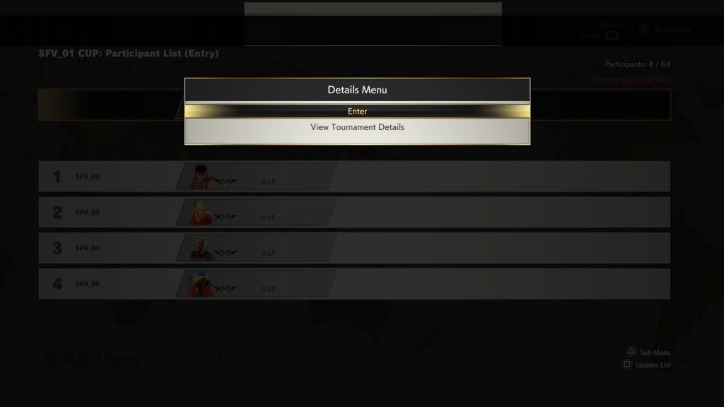Image resolution: width=724 pixels, height=407 pixels.
Task: Click the player rank emblem beside 64 LP
Action: tap(612, 35)
